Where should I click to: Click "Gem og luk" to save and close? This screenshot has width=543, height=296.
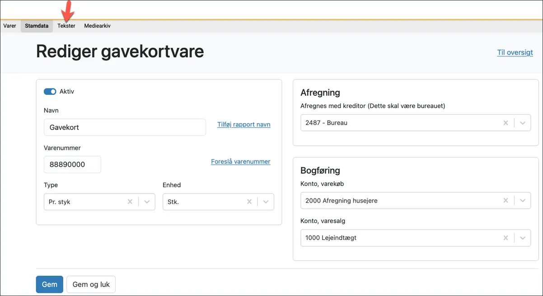click(91, 284)
